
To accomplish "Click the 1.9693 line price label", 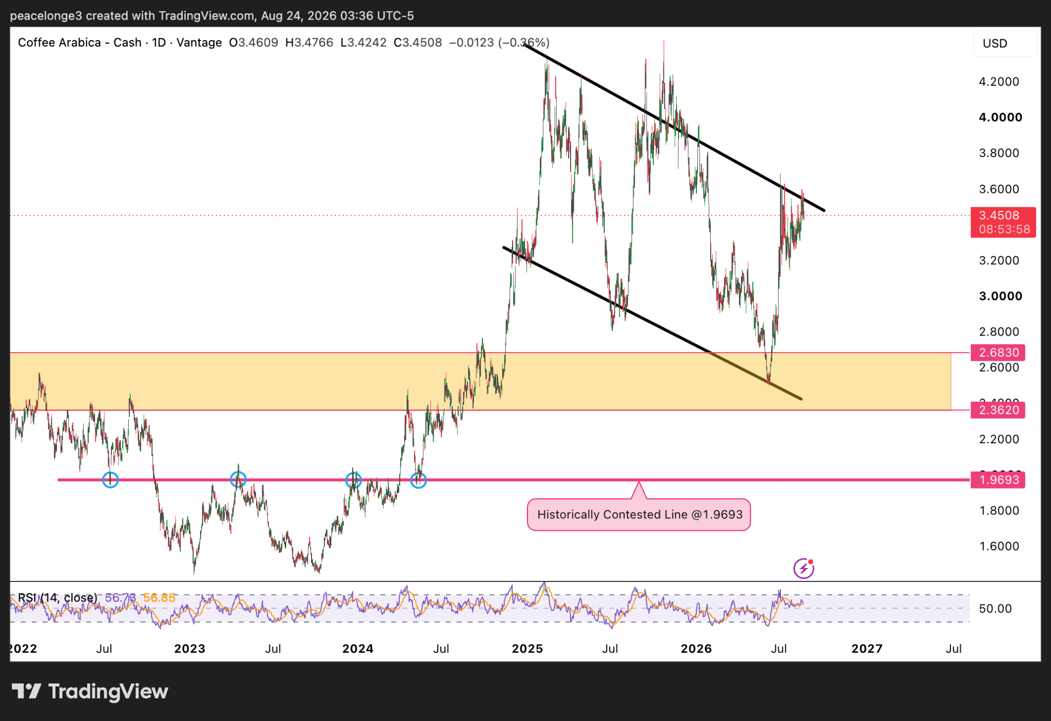I will pos(998,480).
